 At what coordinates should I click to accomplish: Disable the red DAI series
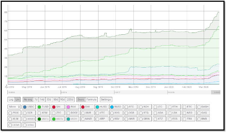87,107
